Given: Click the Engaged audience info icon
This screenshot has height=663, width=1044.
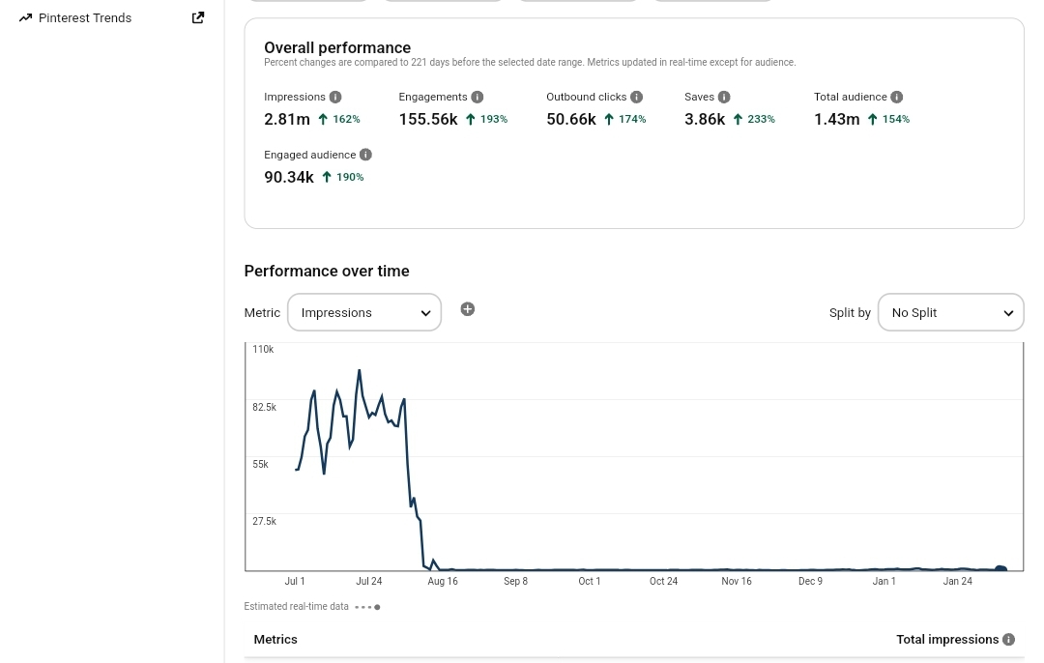Looking at the screenshot, I should (x=365, y=155).
